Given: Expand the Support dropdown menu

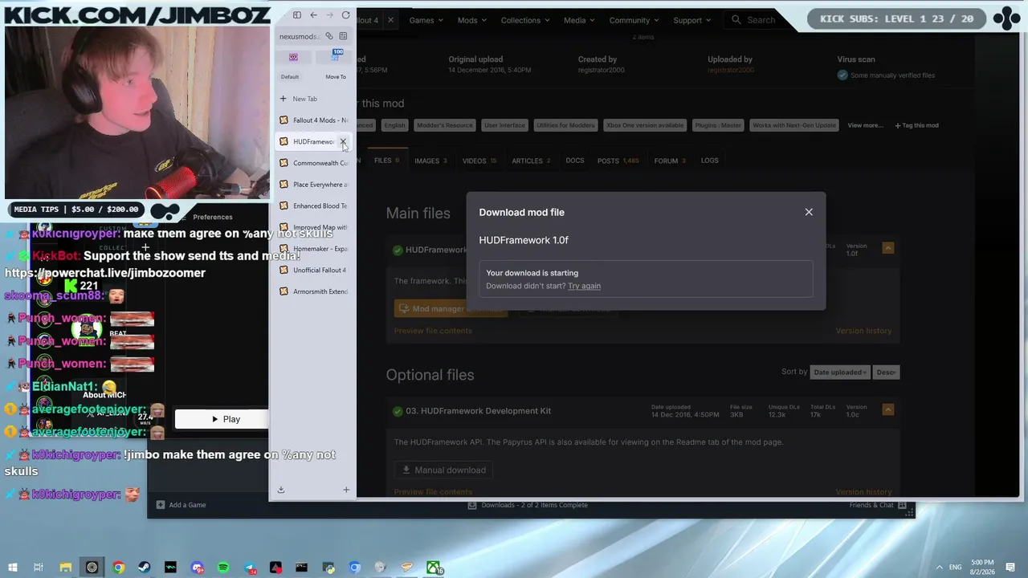Looking at the screenshot, I should click(692, 20).
